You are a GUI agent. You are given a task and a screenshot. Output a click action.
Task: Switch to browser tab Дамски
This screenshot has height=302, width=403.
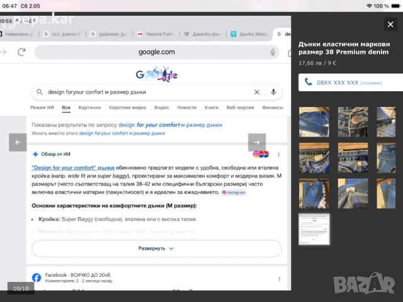click(x=203, y=34)
